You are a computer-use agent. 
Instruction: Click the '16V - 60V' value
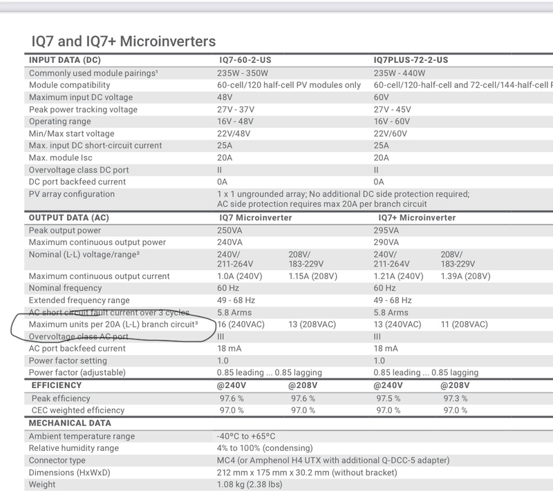click(392, 122)
